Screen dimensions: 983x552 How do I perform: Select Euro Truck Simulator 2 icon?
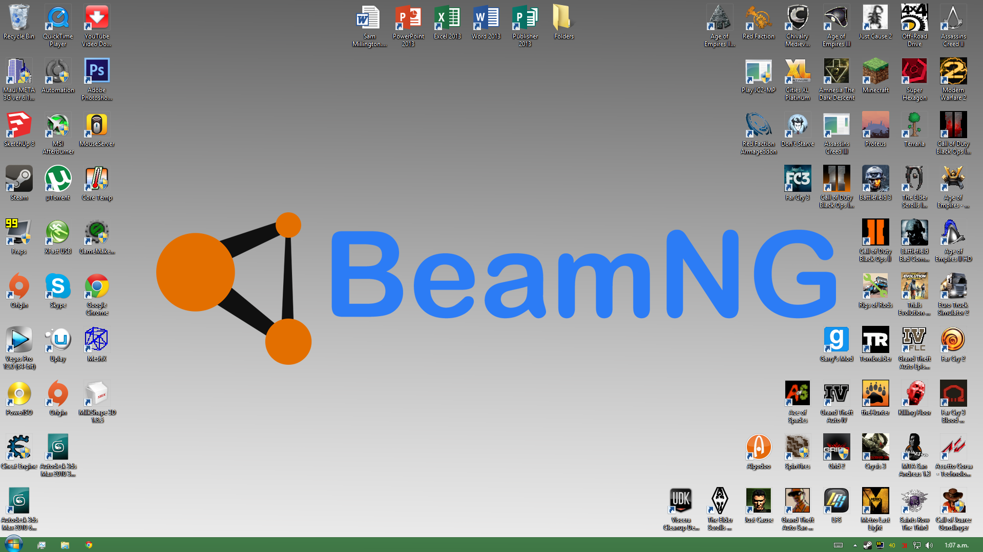coord(953,294)
